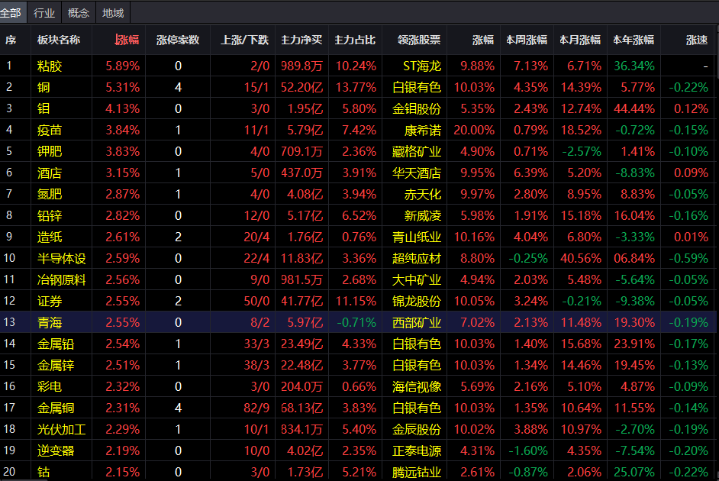Image resolution: width=719 pixels, height=481 pixels.
Task: Open the 铅锌 sector
Action: coord(50,215)
